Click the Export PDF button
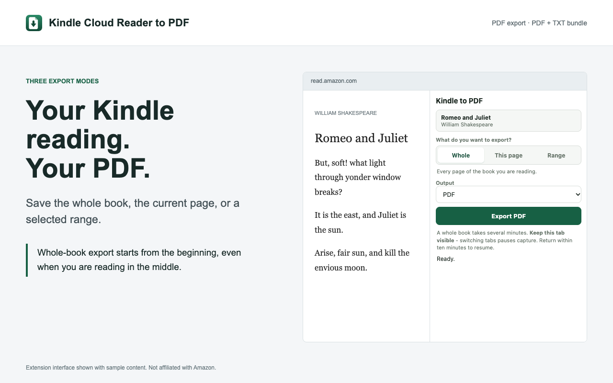613x383 pixels. (509, 216)
